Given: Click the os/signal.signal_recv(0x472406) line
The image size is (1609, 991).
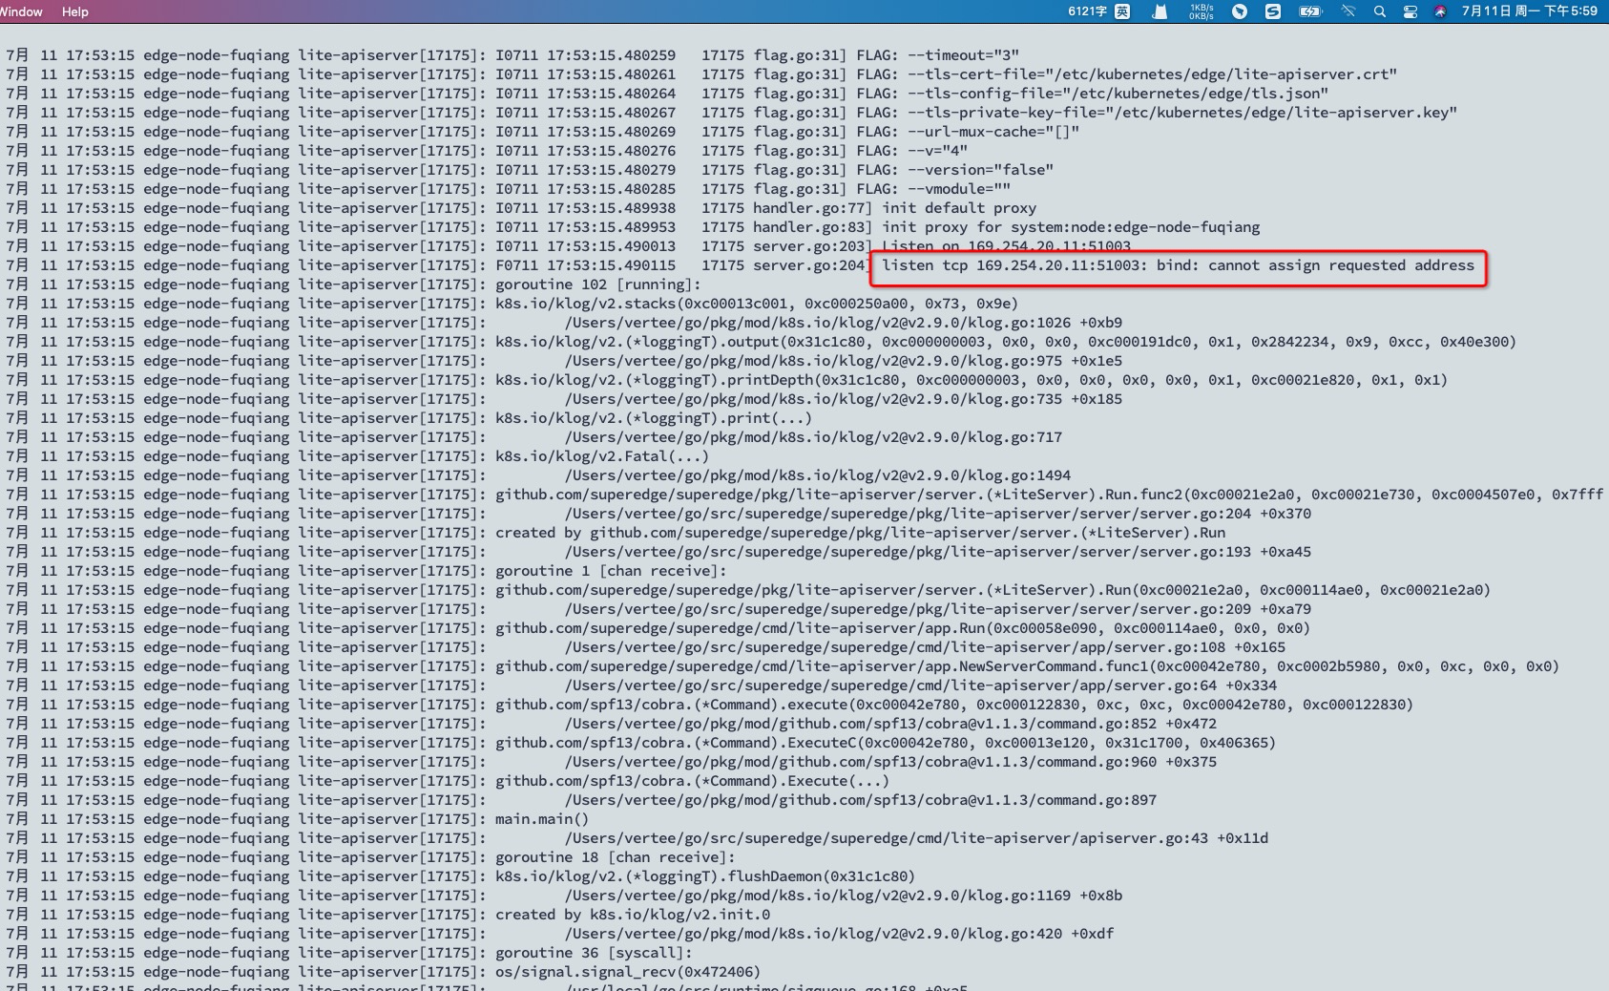Looking at the screenshot, I should point(628,972).
